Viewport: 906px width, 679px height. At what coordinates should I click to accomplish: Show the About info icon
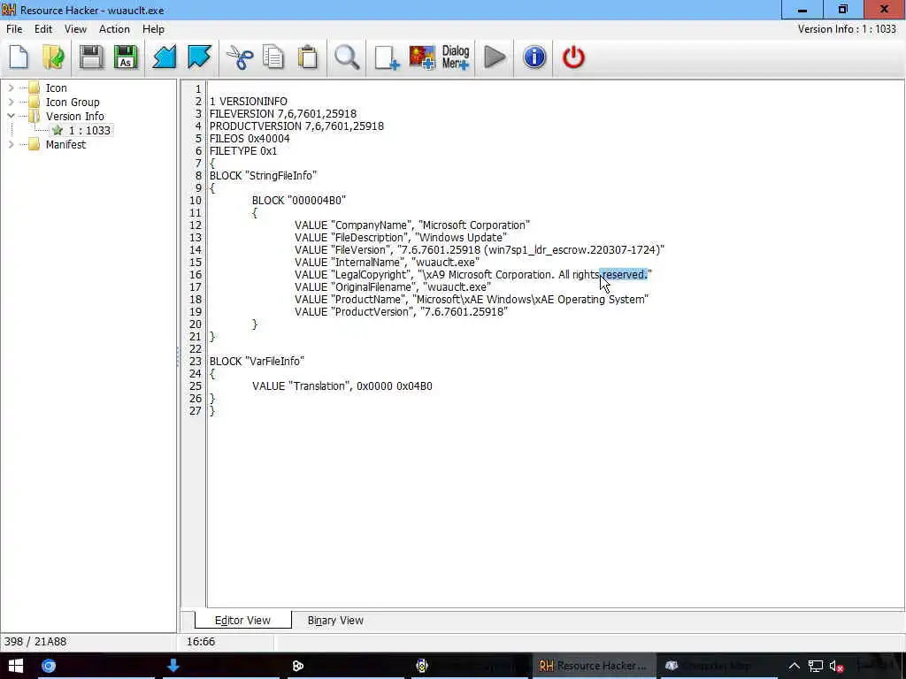tap(534, 57)
